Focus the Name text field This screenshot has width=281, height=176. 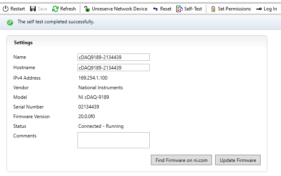point(114,57)
